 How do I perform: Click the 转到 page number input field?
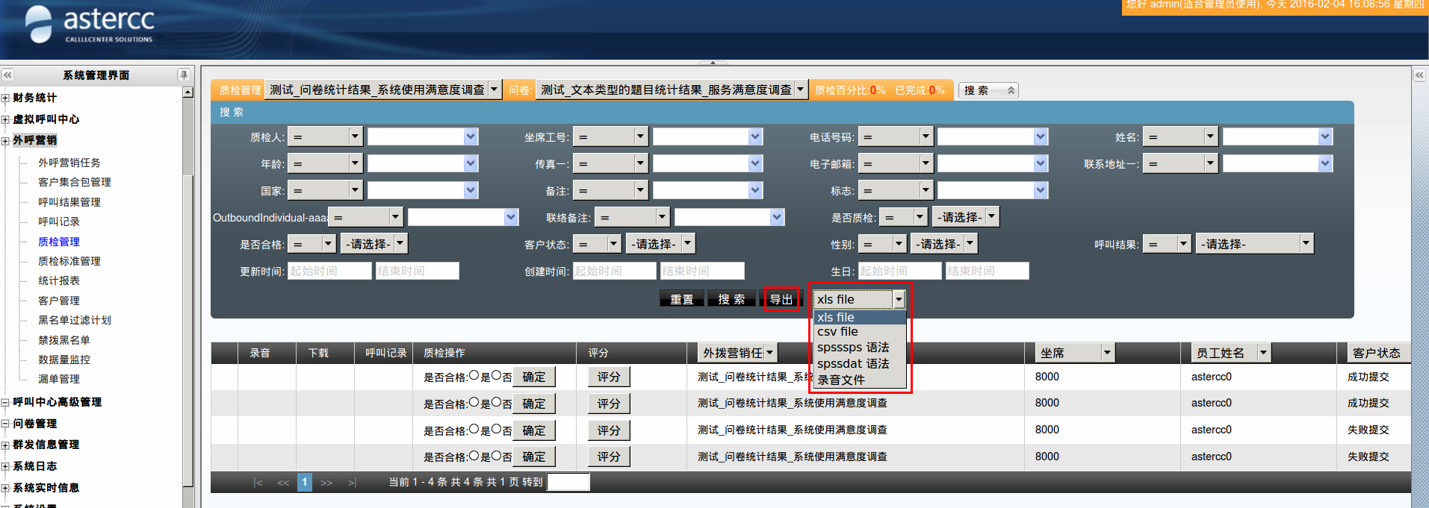[x=568, y=483]
